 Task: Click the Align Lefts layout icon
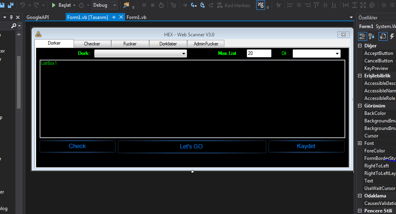pos(290,6)
